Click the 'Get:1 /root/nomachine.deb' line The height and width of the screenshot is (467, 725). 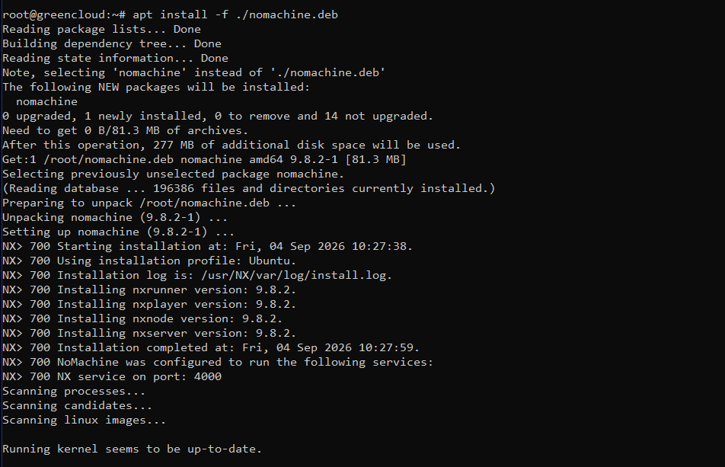pyautogui.click(x=204, y=159)
